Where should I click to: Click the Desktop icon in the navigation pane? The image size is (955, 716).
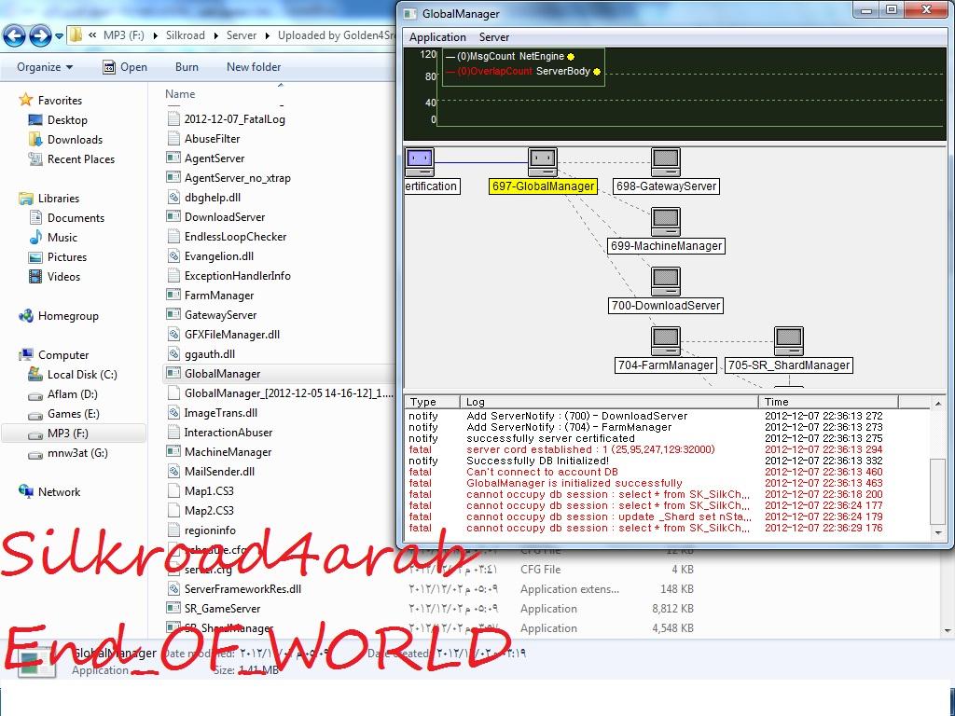pyautogui.click(x=35, y=120)
